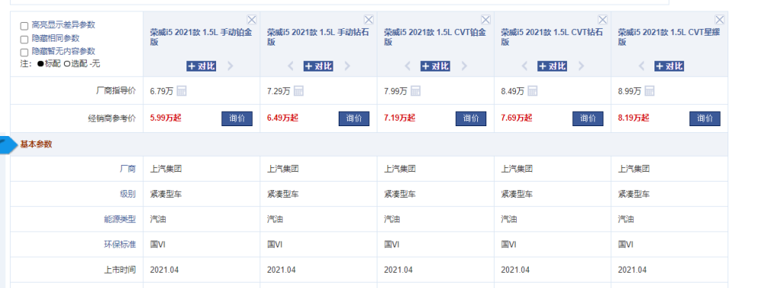Request price with 询价 for 6.49万起
The image size is (761, 288).
(354, 119)
